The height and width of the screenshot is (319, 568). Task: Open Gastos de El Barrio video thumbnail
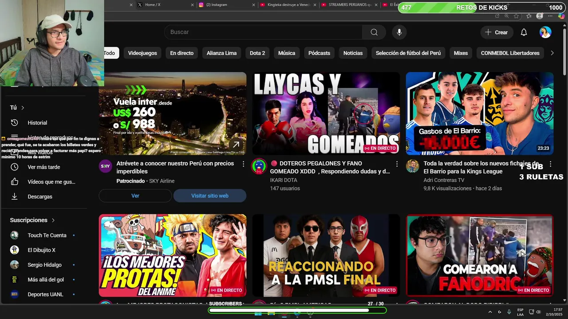480,113
